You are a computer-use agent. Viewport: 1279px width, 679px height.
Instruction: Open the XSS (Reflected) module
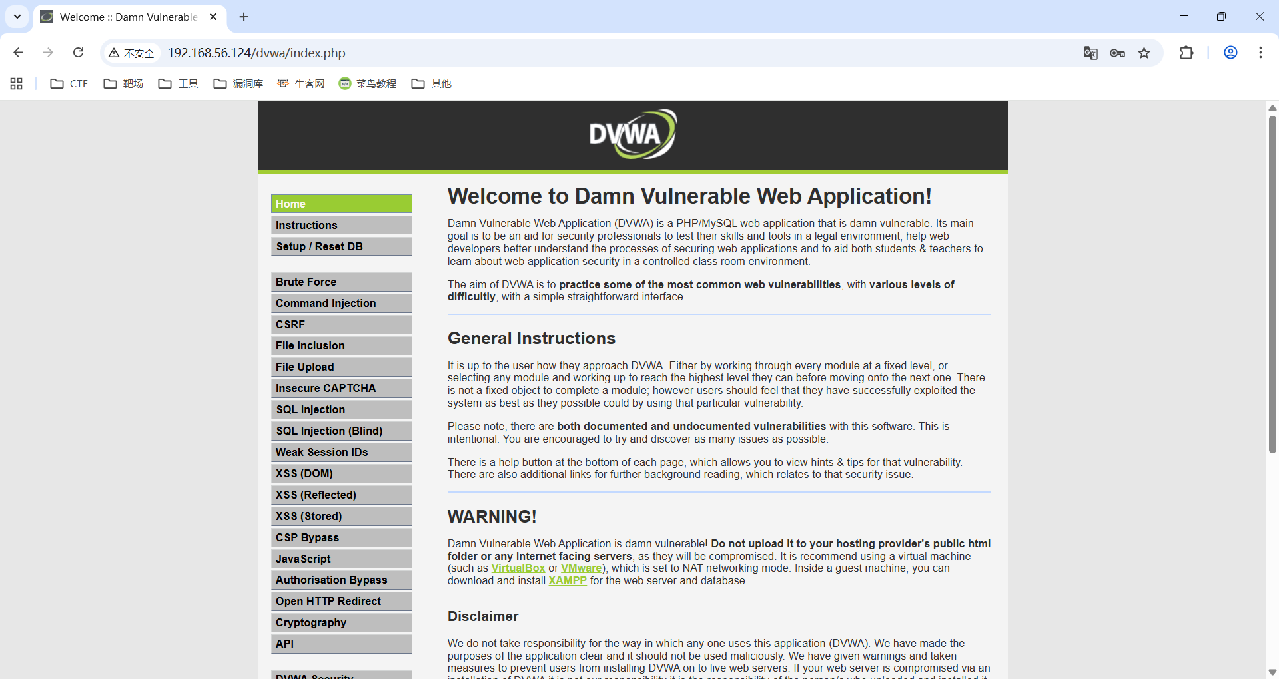pyautogui.click(x=342, y=495)
